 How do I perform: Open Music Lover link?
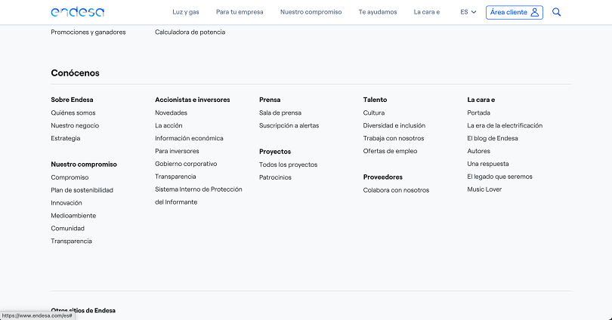484,189
